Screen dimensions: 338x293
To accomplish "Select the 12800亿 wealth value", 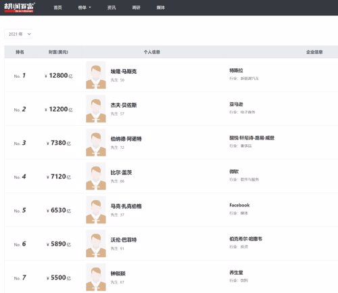I will tap(59, 76).
